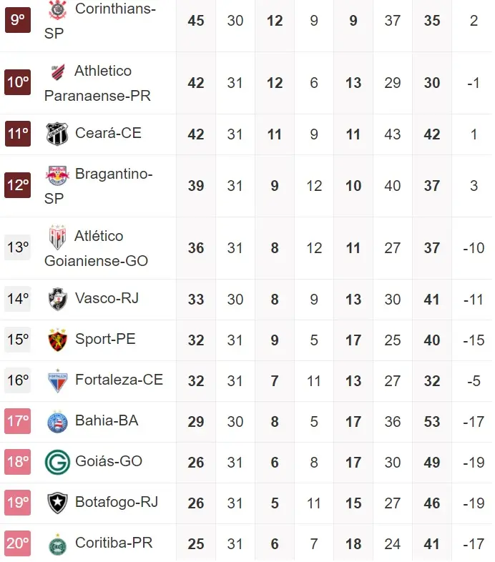Image resolution: width=495 pixels, height=562 pixels.
Task: Click the Botafogo-RJ star crest
Action: (57, 503)
